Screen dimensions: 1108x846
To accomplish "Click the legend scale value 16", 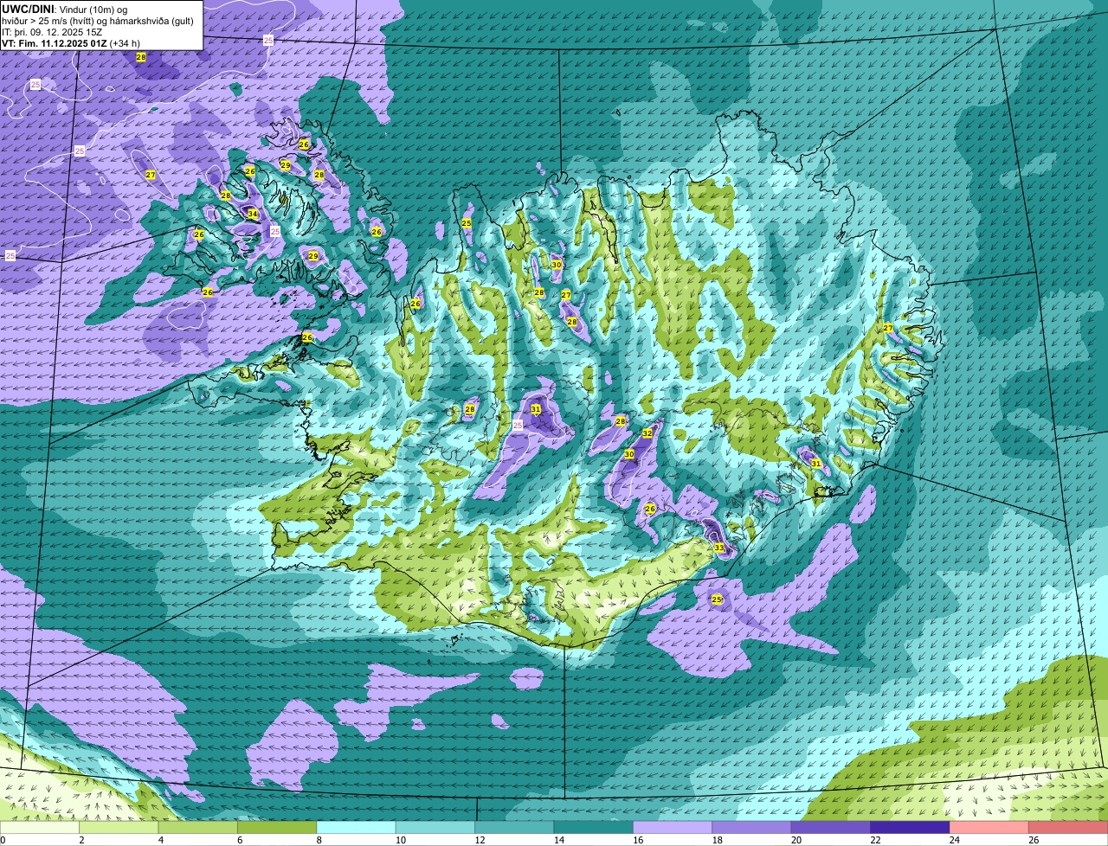I will [636, 840].
